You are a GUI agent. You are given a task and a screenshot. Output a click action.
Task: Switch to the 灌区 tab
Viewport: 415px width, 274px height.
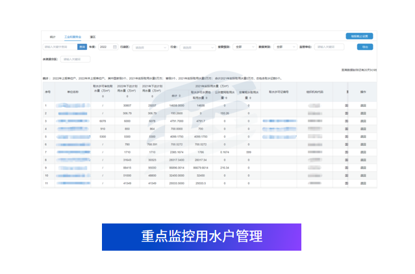tap(93, 37)
